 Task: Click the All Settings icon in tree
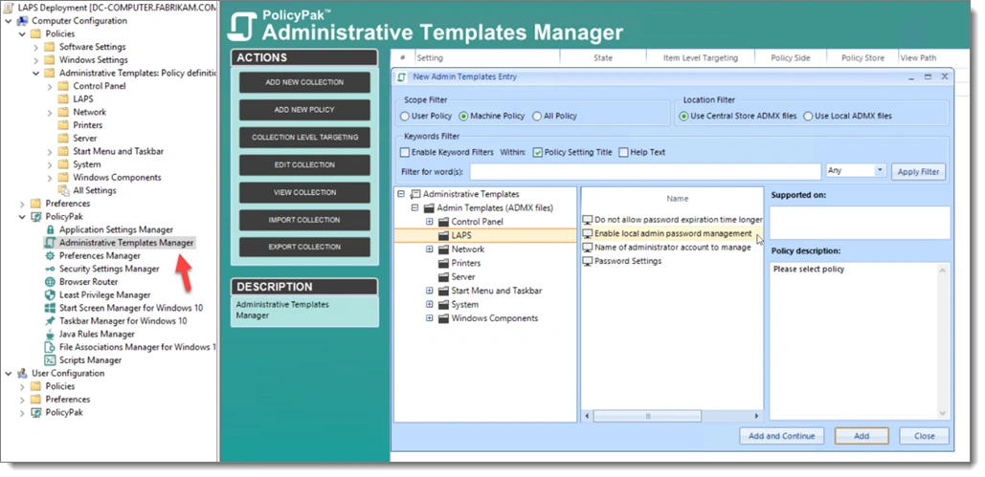click(x=64, y=190)
